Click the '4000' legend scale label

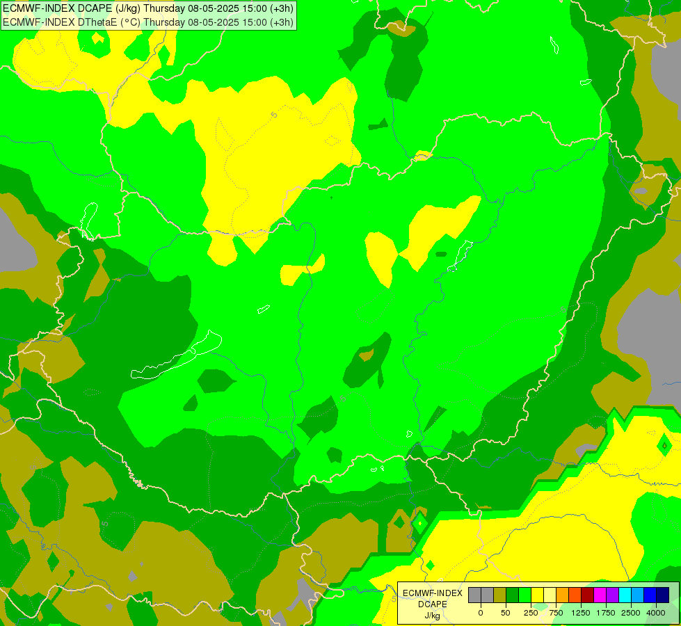656,613
